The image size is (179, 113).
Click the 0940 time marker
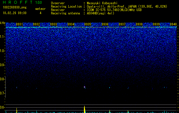173,24
